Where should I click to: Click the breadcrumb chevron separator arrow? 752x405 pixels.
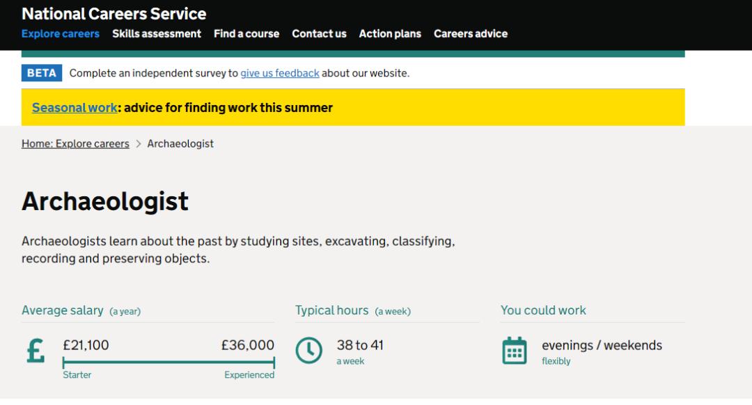(x=139, y=144)
